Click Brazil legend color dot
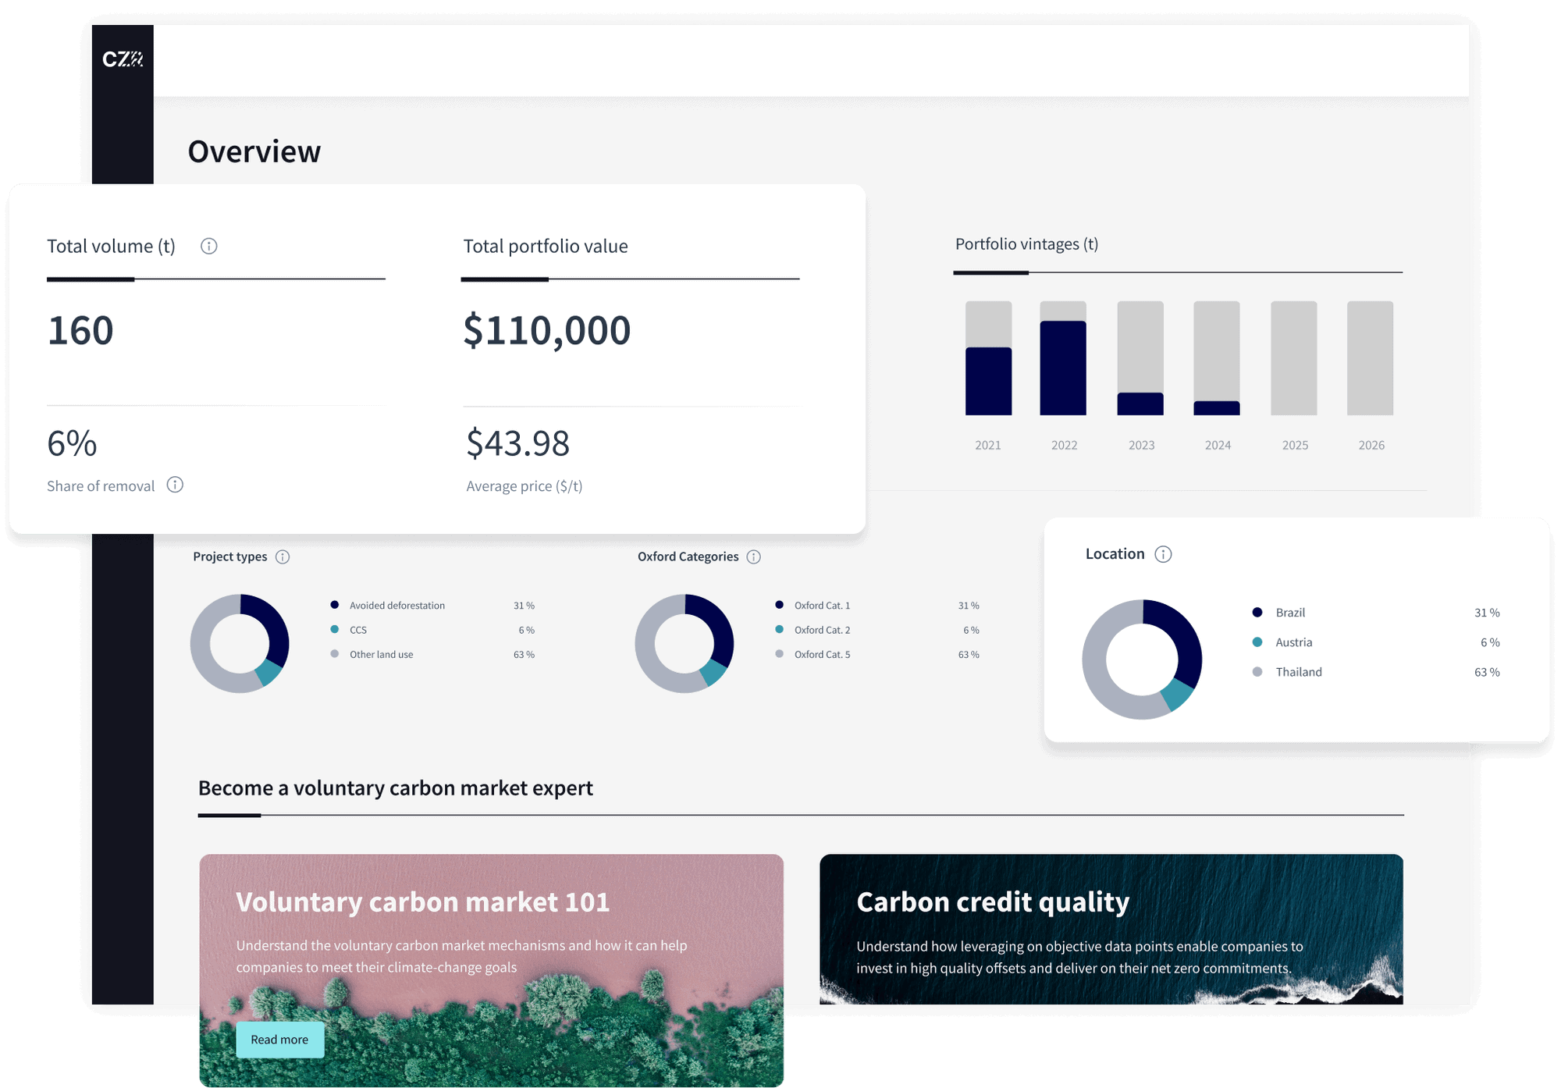 click(1257, 613)
